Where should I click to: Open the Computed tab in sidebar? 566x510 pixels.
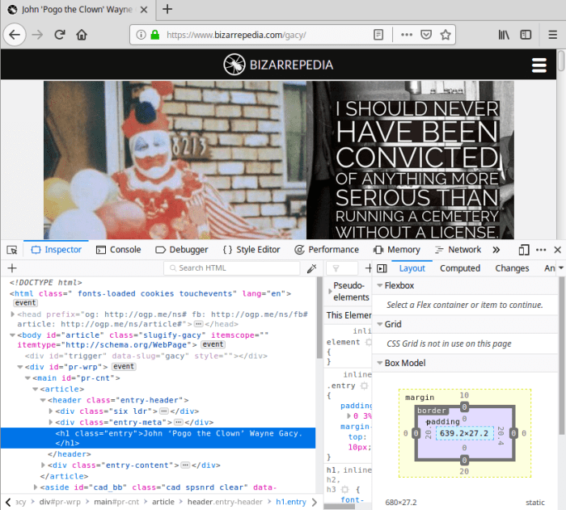(x=460, y=268)
